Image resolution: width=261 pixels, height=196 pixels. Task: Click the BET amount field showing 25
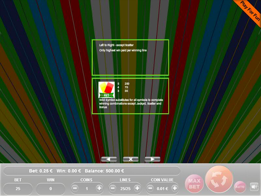[18, 189]
